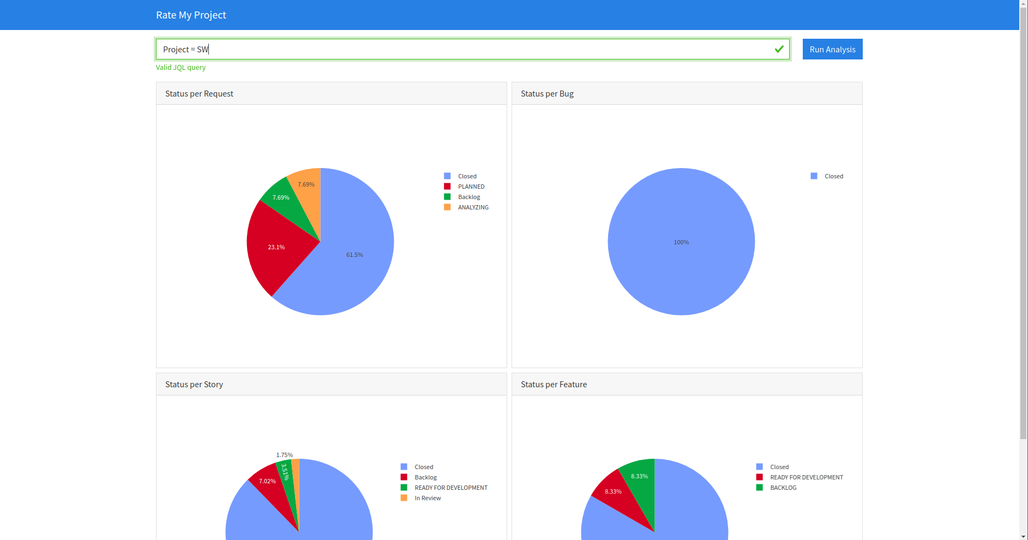Screen dimensions: 1028x540
Task: Click the Rate My Project header title
Action: pos(190,15)
